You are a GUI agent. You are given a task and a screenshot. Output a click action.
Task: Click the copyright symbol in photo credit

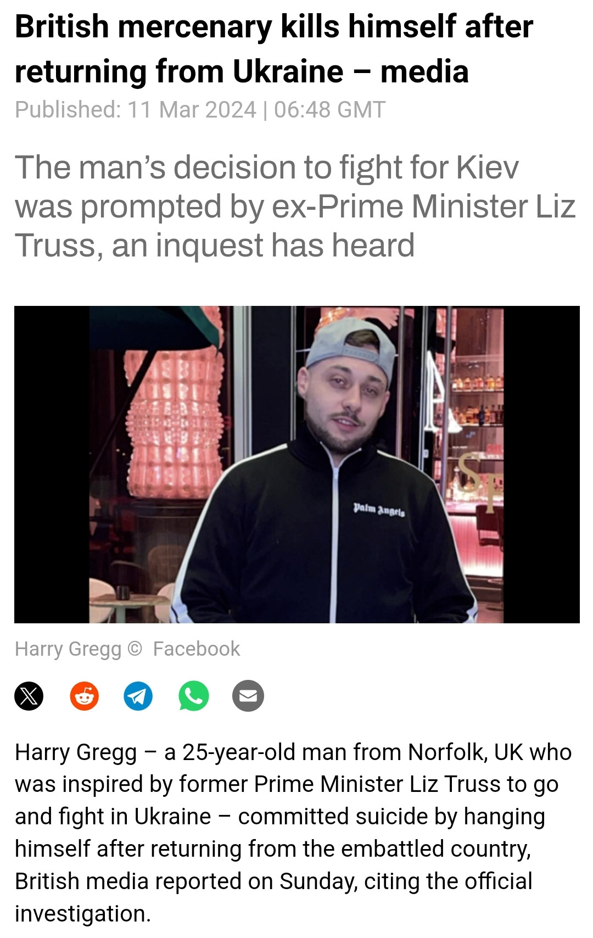pyautogui.click(x=135, y=649)
